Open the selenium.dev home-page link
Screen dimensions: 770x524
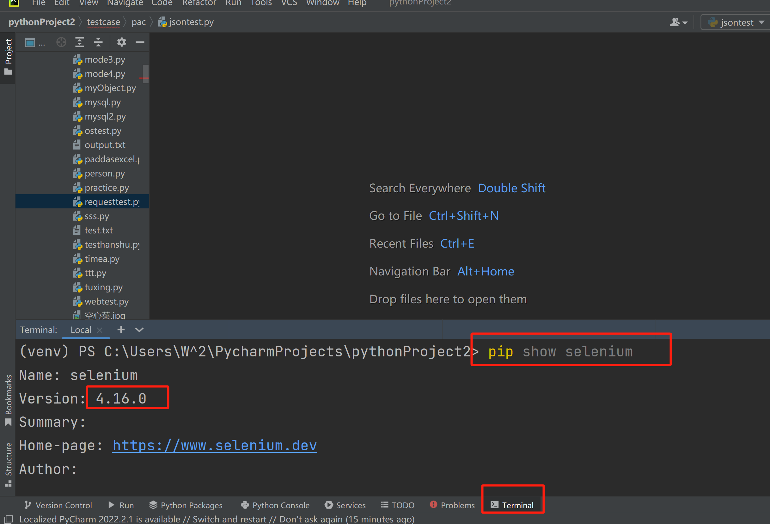coord(214,446)
